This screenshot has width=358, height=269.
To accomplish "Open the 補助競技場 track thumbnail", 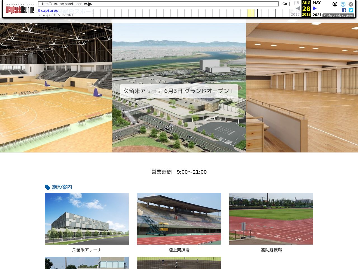I will [271, 219].
